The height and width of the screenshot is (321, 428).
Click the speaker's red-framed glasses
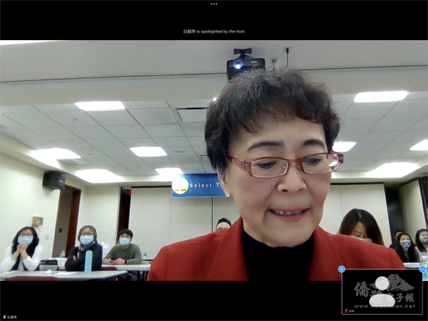coord(284,165)
